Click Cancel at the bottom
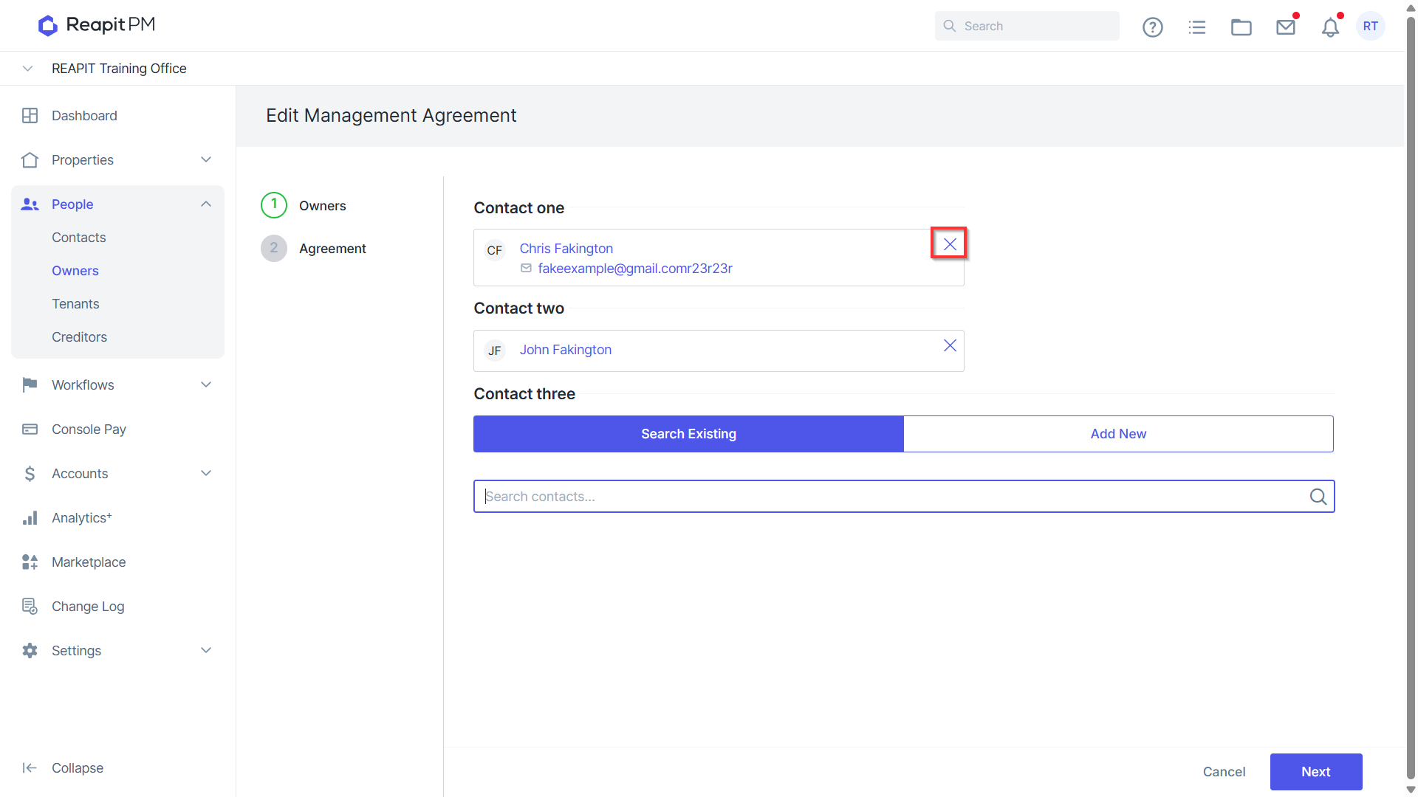 click(x=1223, y=772)
